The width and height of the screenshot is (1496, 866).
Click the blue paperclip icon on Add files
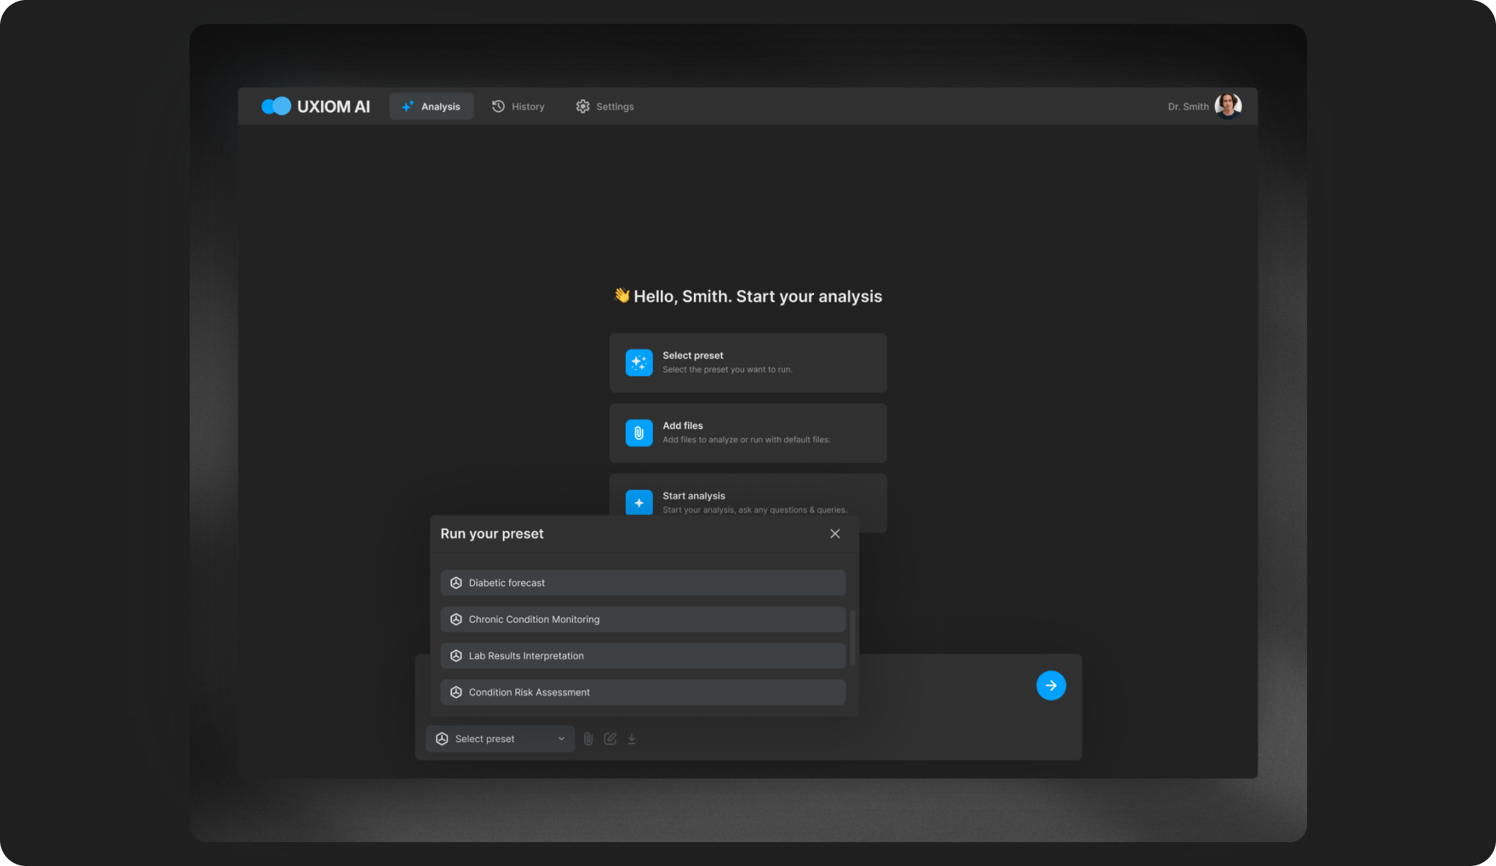tap(639, 433)
